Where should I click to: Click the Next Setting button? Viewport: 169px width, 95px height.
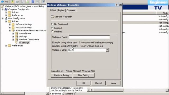(84, 75)
